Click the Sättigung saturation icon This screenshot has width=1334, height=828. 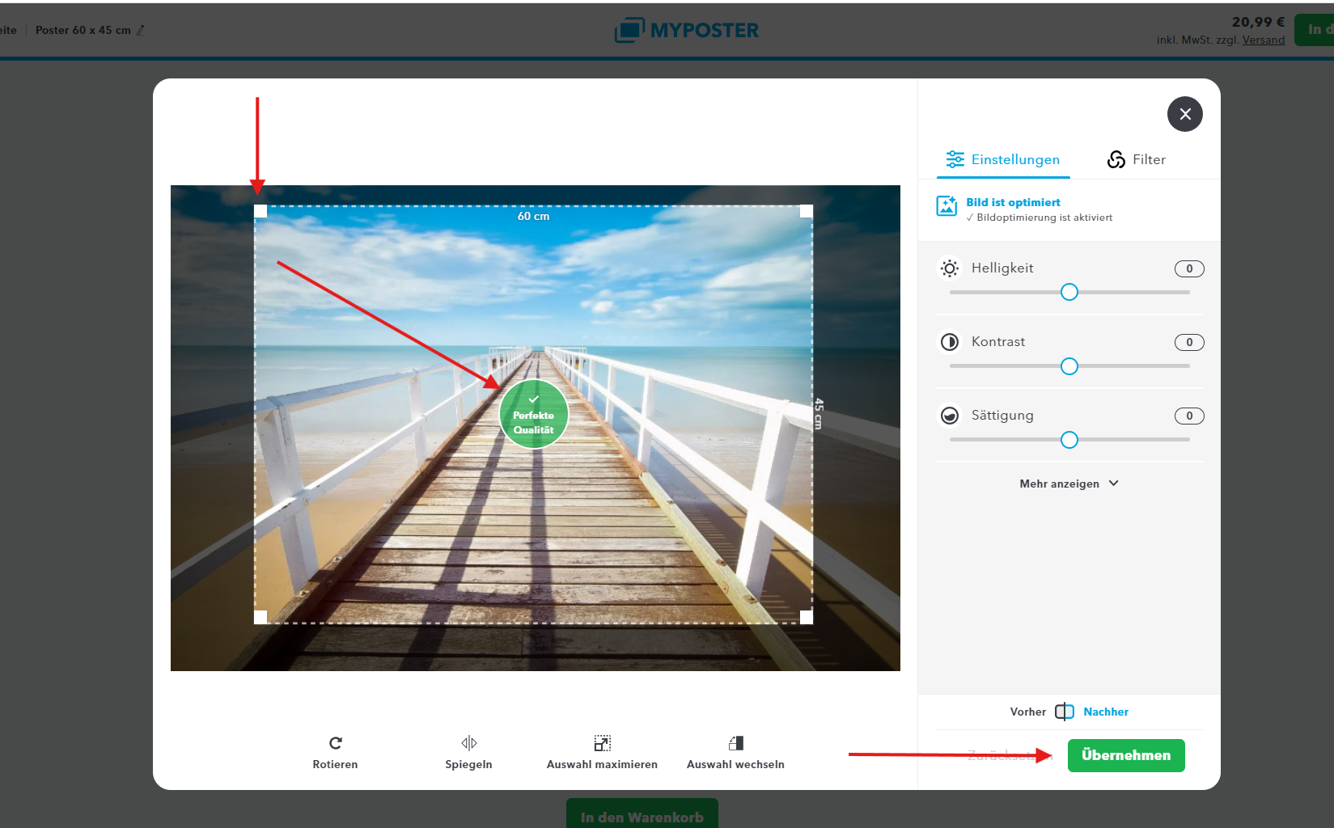tap(950, 416)
